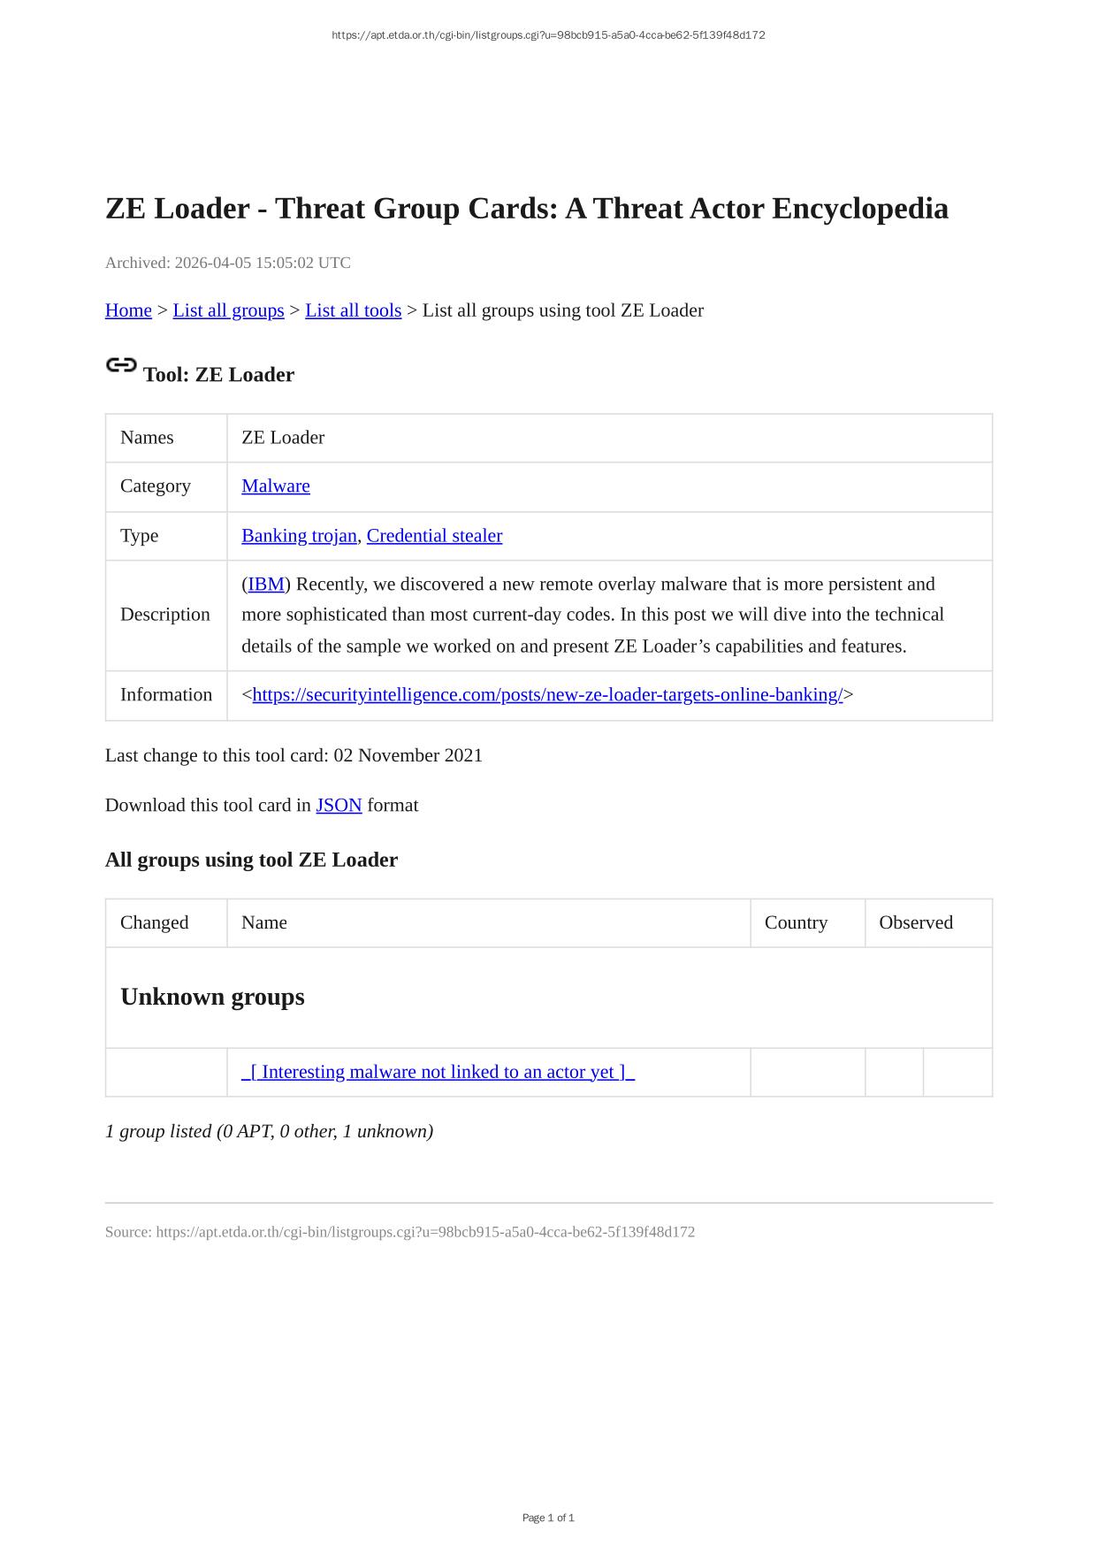Open the securityintelligence.com ZE Loader article link
This screenshot has height=1553, width=1098.
click(x=547, y=695)
